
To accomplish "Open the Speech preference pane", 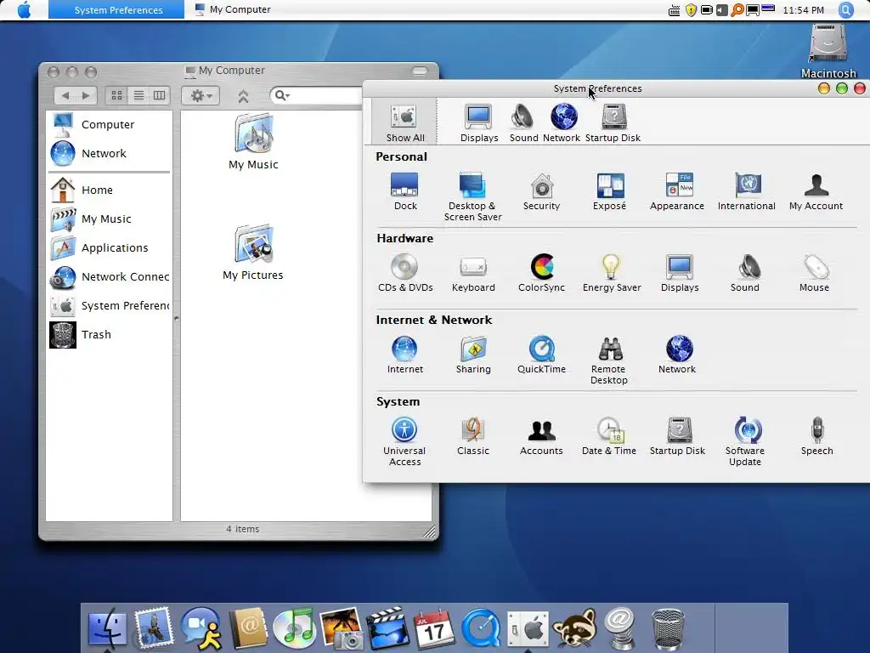I will (x=816, y=436).
